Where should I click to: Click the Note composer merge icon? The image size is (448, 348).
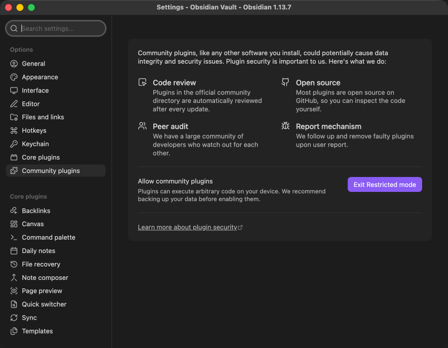[14, 277]
